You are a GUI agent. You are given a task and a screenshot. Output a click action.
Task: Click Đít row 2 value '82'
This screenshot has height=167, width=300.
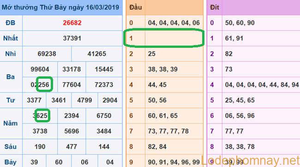[228, 54]
